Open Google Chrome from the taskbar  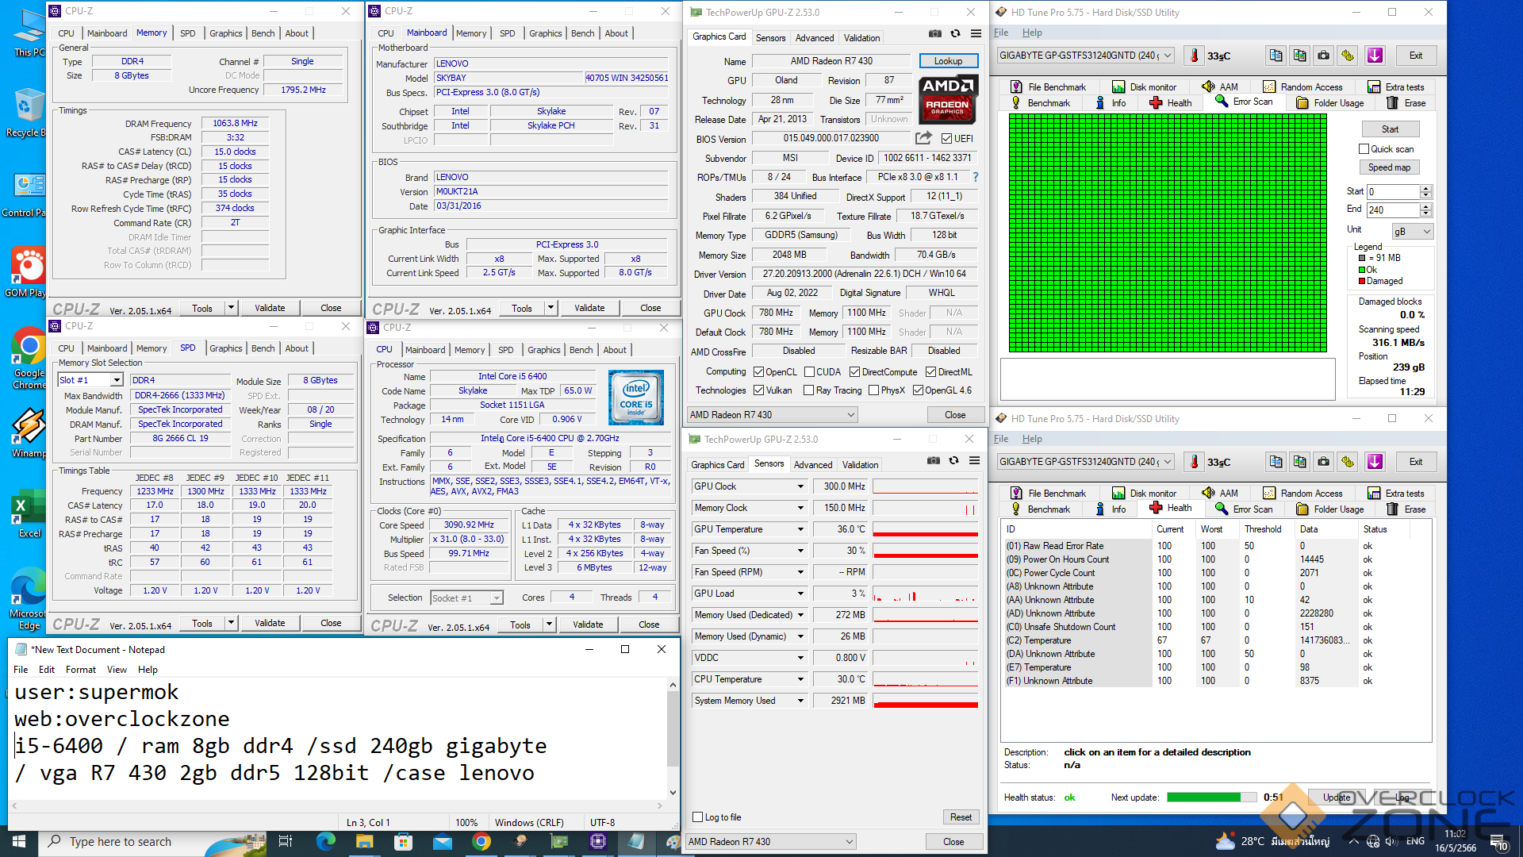click(x=481, y=841)
